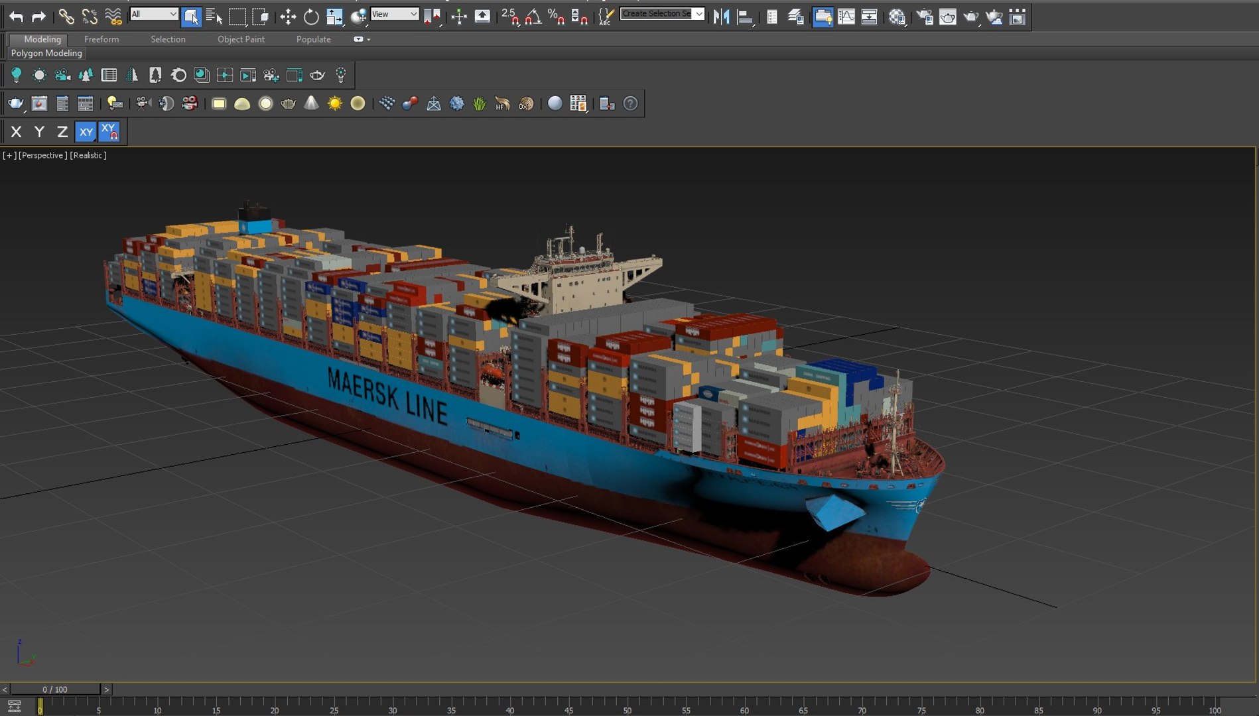This screenshot has height=716, width=1259.
Task: Open the Perspective viewport label menu
Action: pos(43,155)
